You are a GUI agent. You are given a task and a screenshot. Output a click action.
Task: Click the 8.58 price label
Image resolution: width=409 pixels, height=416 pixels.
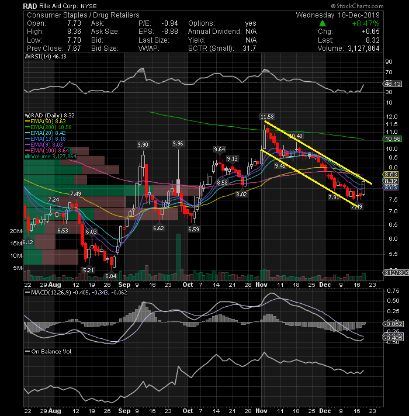click(x=222, y=183)
